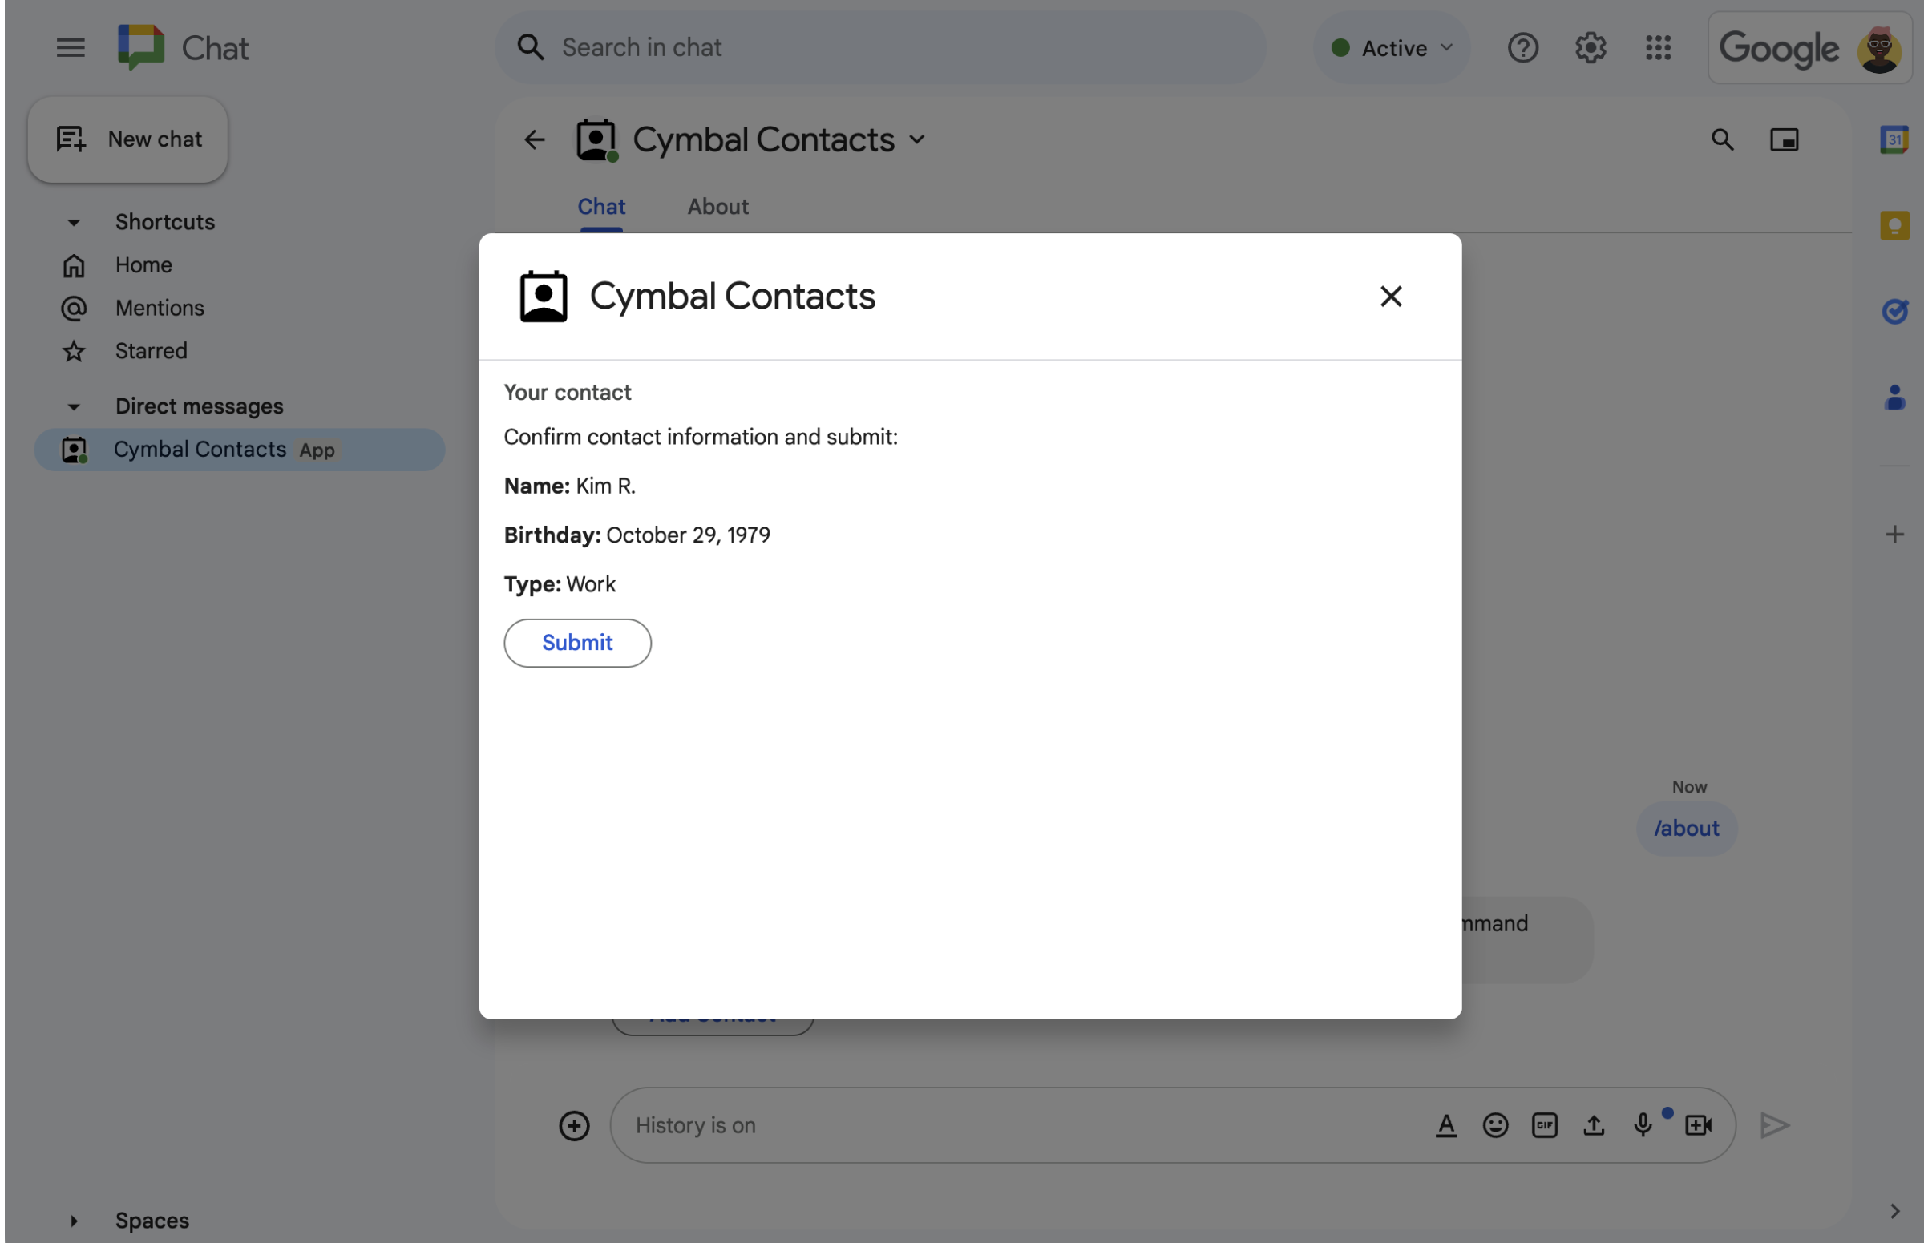Toggle microphone icon in message bar

pyautogui.click(x=1642, y=1124)
